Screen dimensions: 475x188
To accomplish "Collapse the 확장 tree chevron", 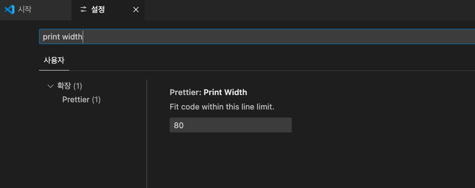I will pos(51,86).
